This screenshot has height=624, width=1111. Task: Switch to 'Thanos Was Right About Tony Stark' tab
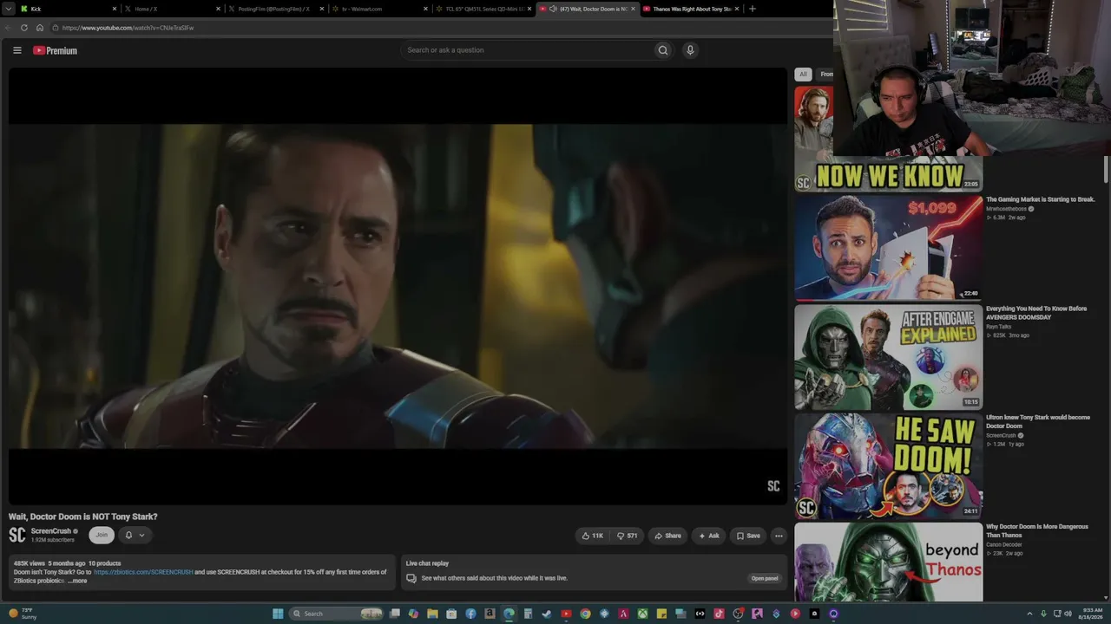tap(691, 9)
